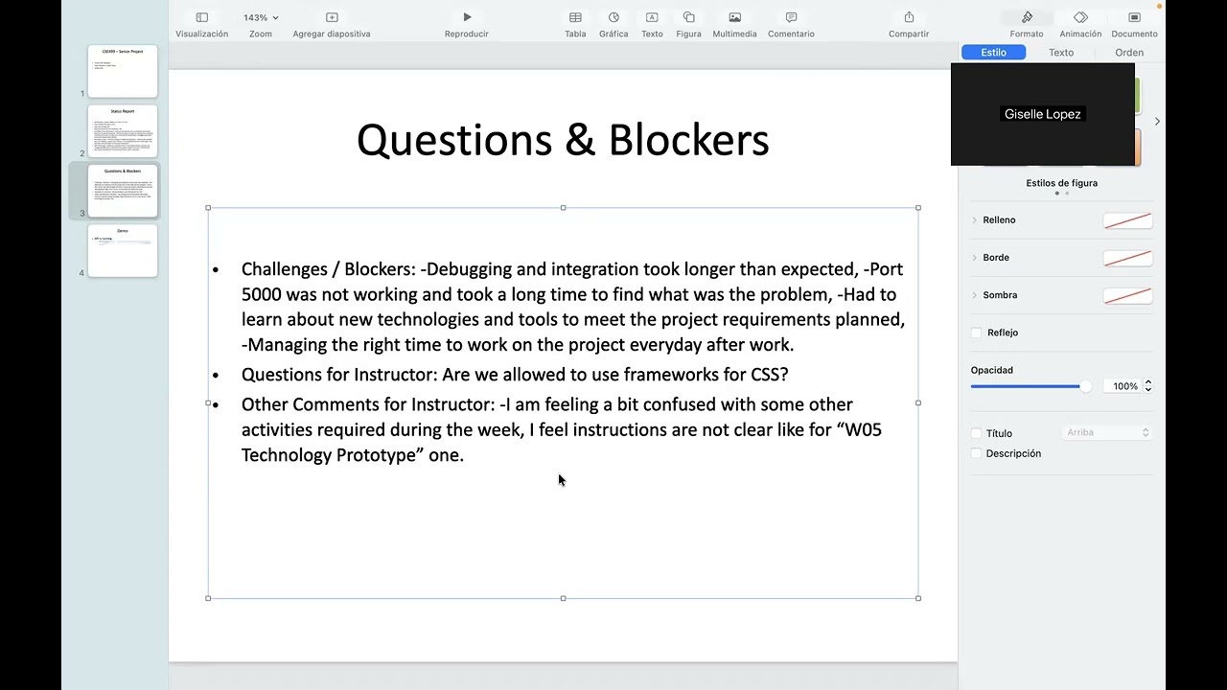Insert a table with Tabla icon
The height and width of the screenshot is (690, 1227).
click(x=575, y=17)
